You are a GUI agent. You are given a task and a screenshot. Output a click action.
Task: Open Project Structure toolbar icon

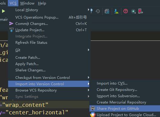click(x=107, y=11)
